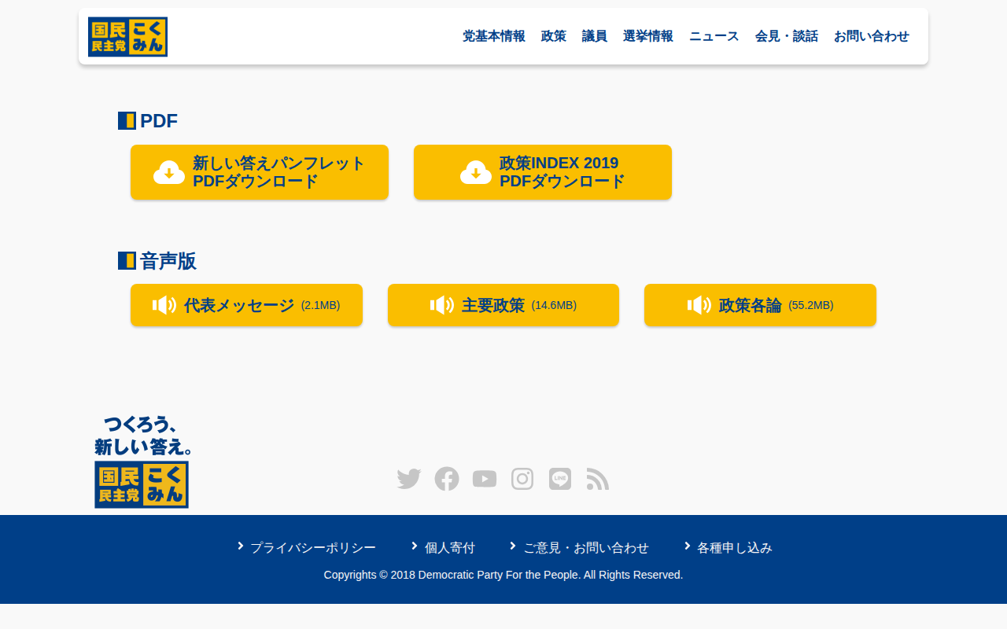The height and width of the screenshot is (629, 1007).
Task: Download 政策INDEX 2019 PDF
Action: click(543, 172)
